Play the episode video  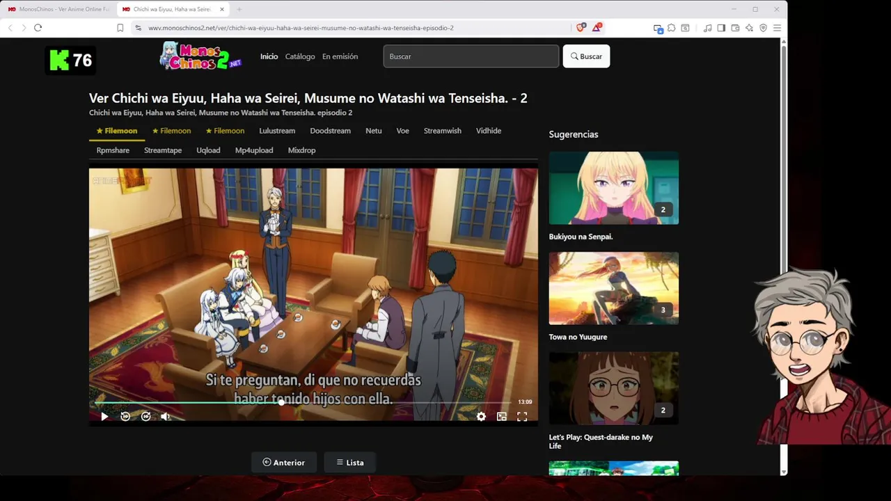104,416
